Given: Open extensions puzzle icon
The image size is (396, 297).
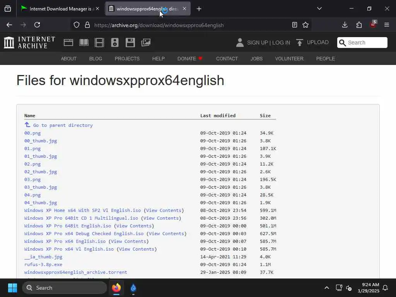Looking at the screenshot, I should (x=359, y=25).
